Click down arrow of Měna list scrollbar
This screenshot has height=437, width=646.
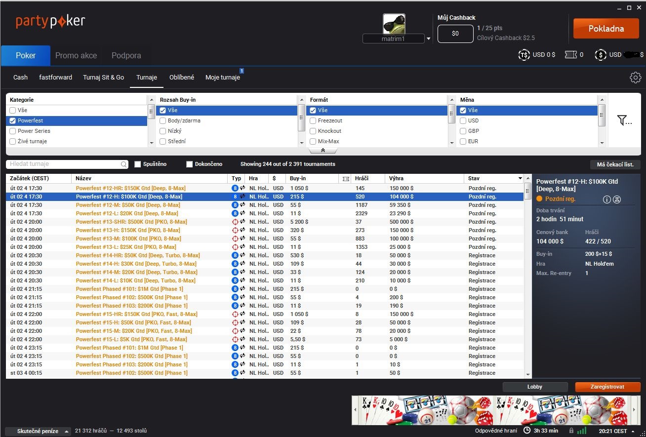602,143
